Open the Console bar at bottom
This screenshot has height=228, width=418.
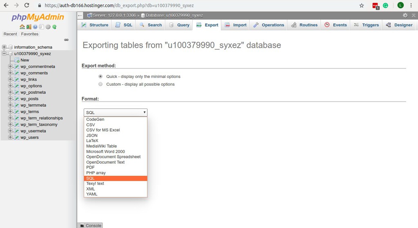(91, 225)
